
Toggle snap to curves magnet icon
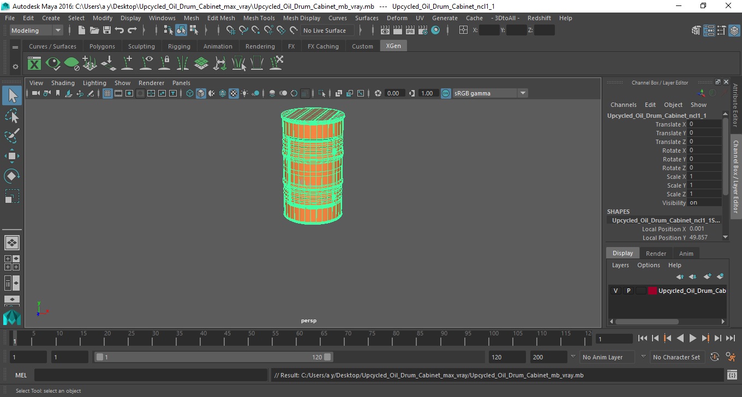pyautogui.click(x=243, y=31)
